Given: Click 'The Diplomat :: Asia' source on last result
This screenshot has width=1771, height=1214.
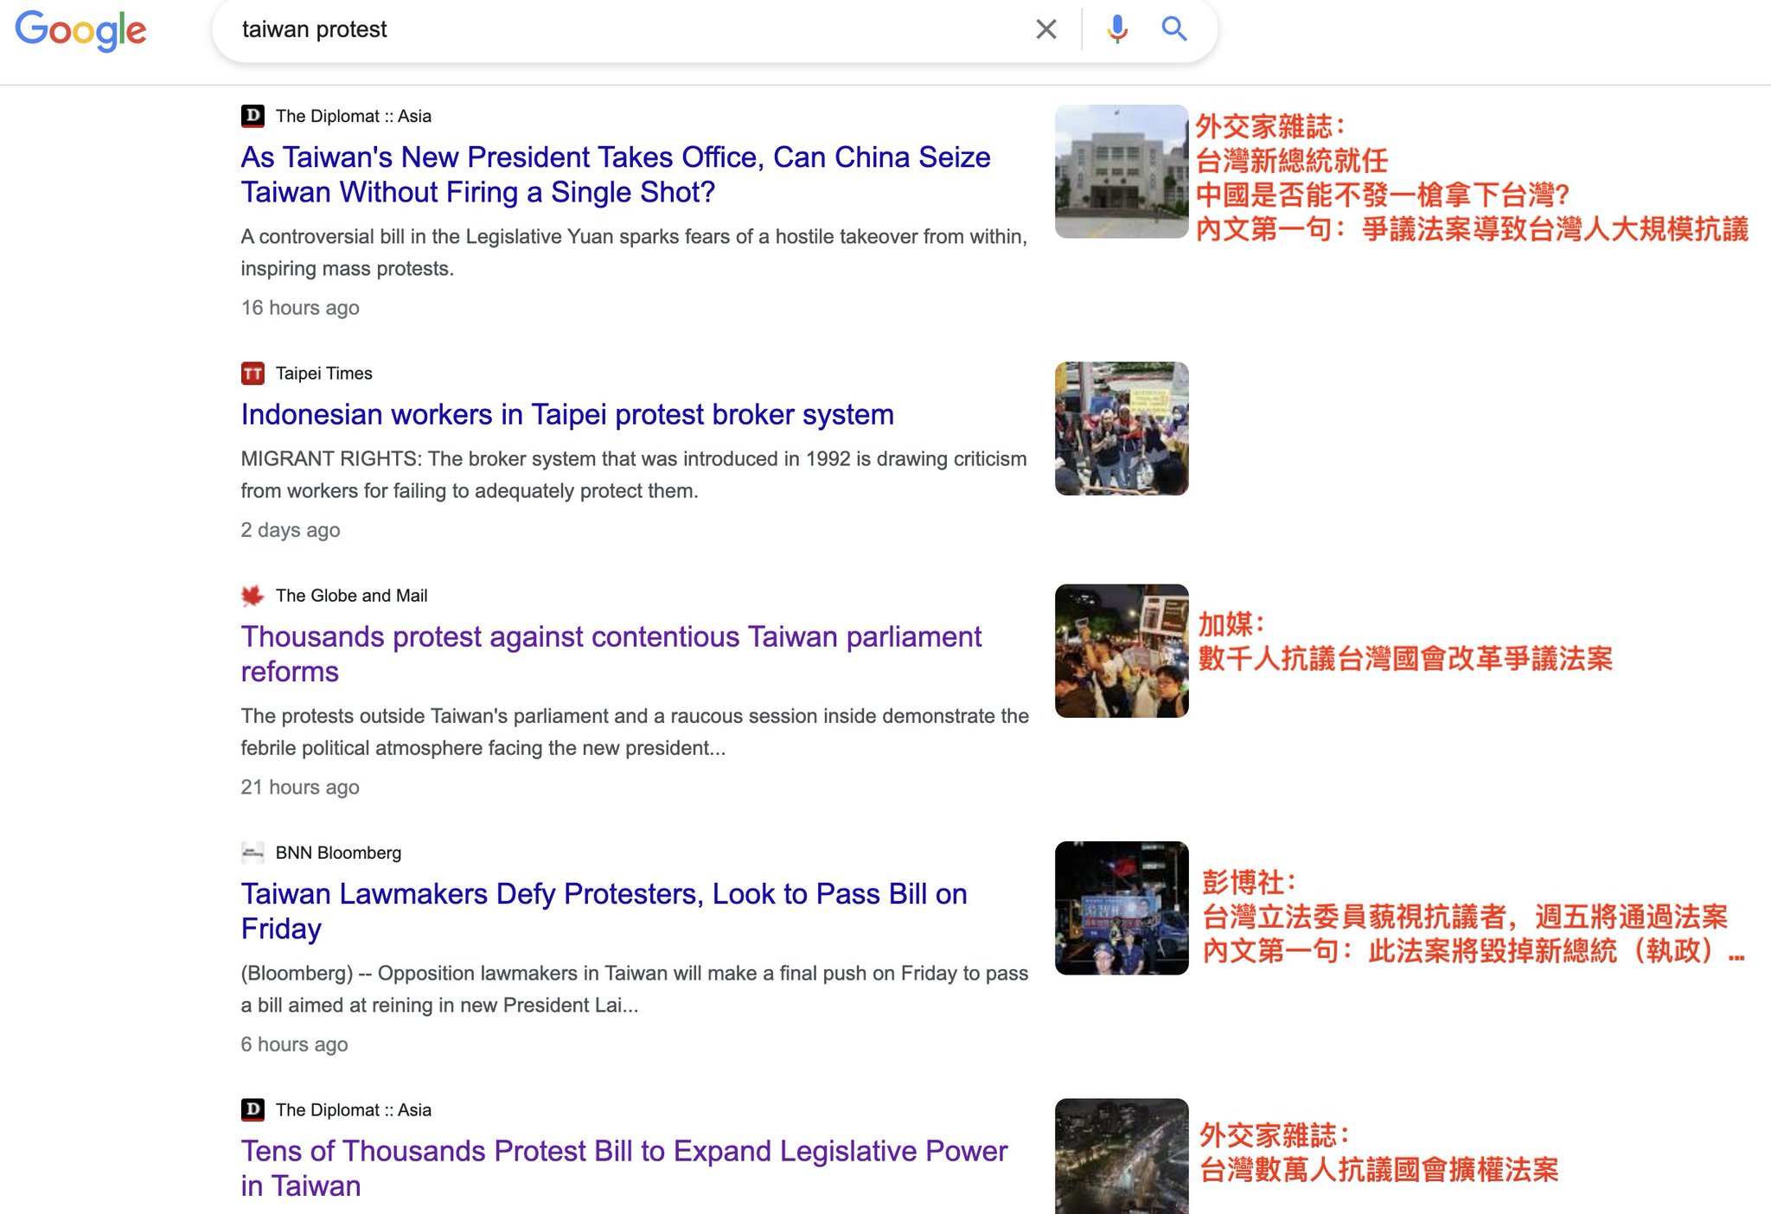Looking at the screenshot, I should click(353, 1110).
